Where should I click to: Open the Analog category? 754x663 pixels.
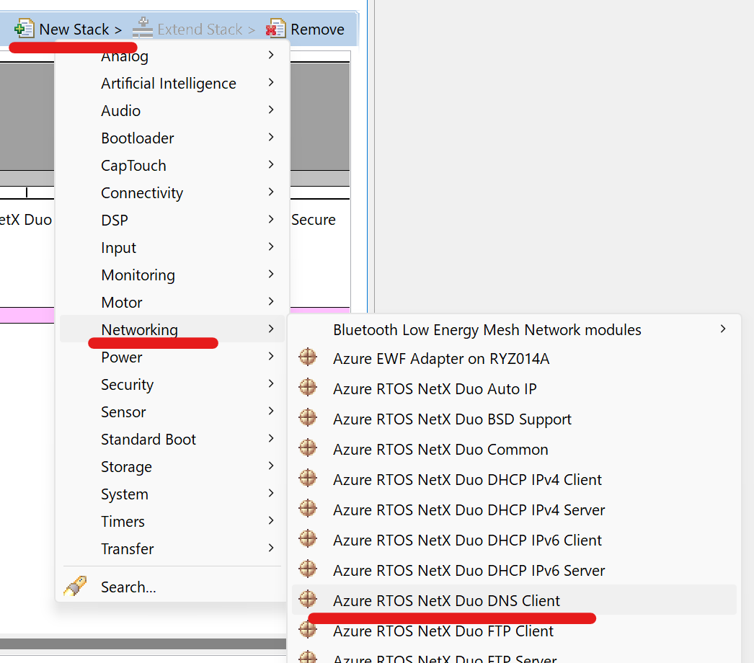point(172,55)
